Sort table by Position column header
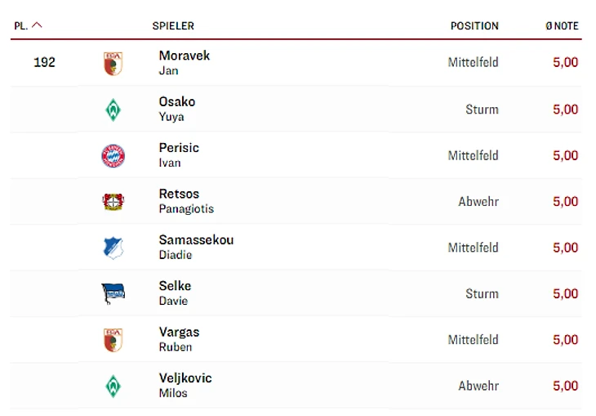Image resolution: width=596 pixels, height=416 pixels. 474,26
